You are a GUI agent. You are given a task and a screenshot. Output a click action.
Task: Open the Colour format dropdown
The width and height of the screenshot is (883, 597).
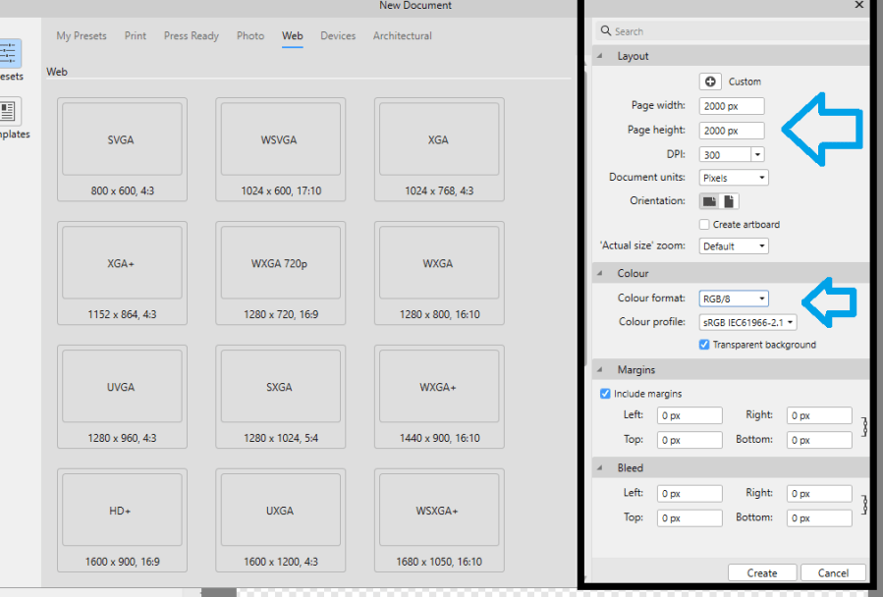pos(733,298)
